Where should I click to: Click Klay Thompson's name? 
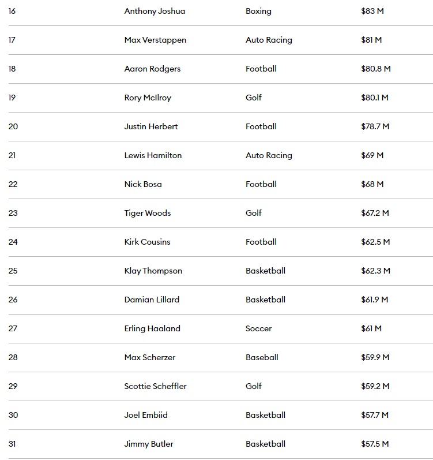pos(153,271)
